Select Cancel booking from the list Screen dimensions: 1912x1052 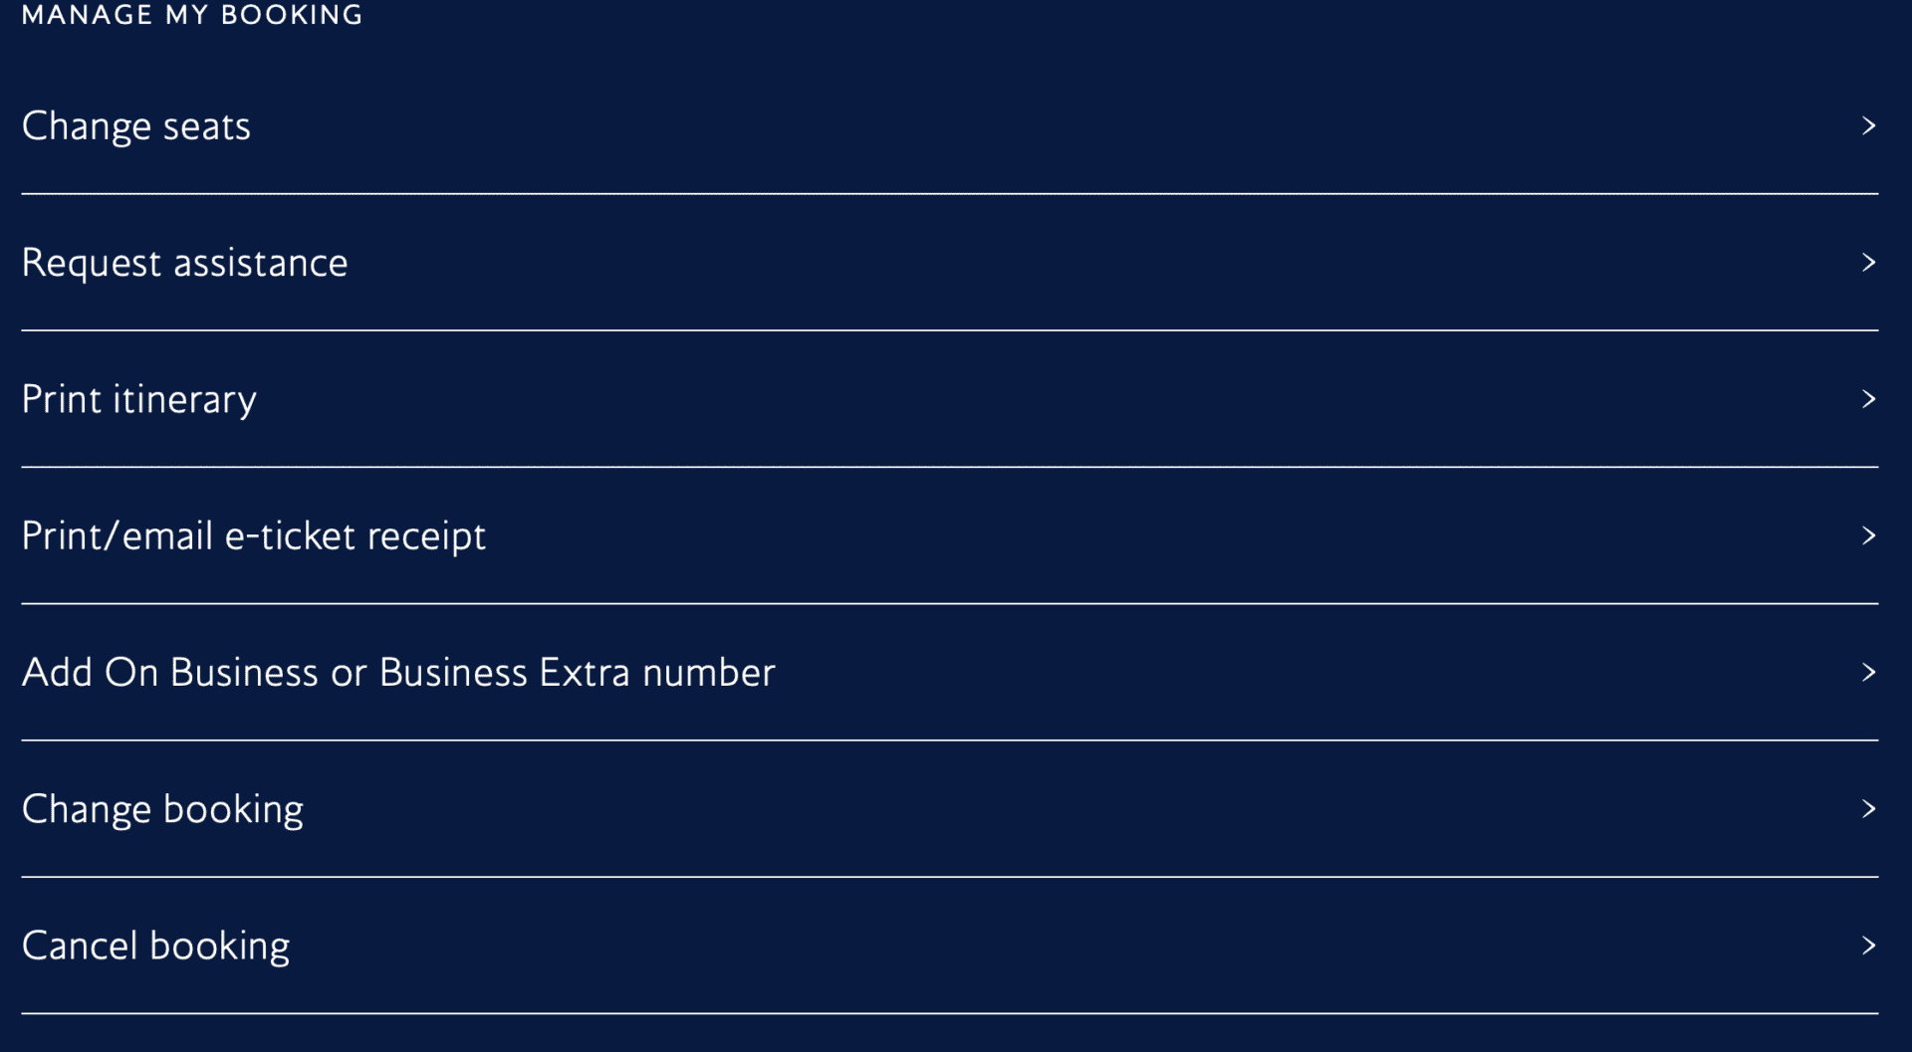point(155,946)
